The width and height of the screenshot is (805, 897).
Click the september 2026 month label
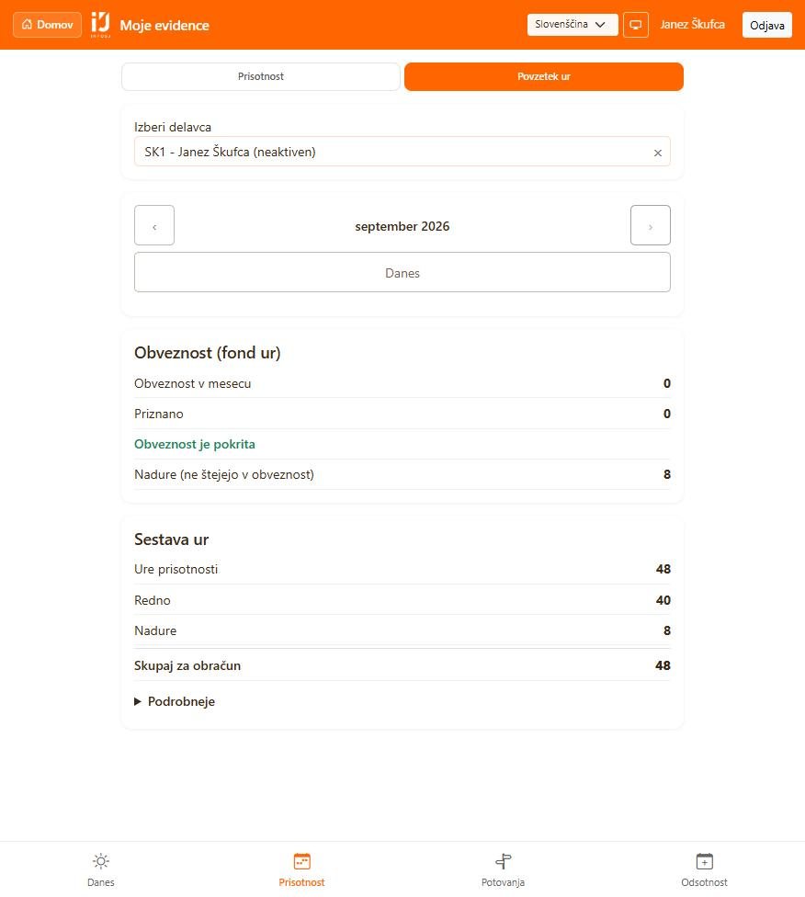pos(402,226)
